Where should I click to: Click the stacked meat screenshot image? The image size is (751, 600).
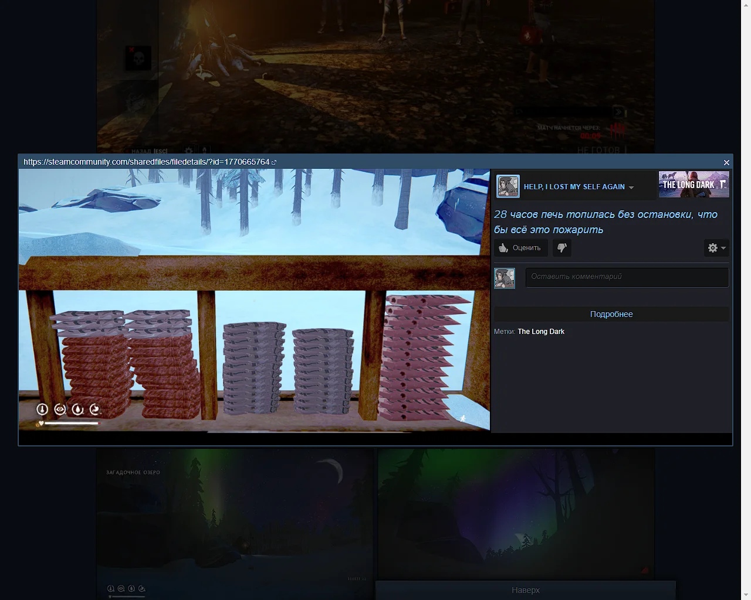pyautogui.click(x=254, y=300)
